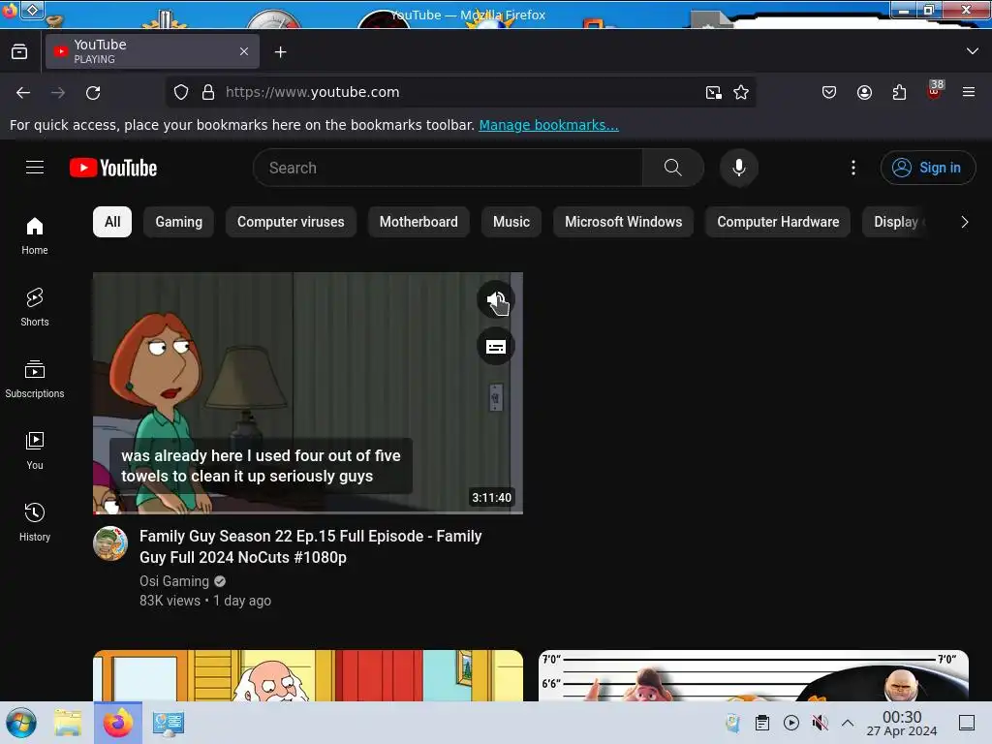The height and width of the screenshot is (744, 992).
Task: Open YouTube settings three-dot menu
Action: (852, 168)
